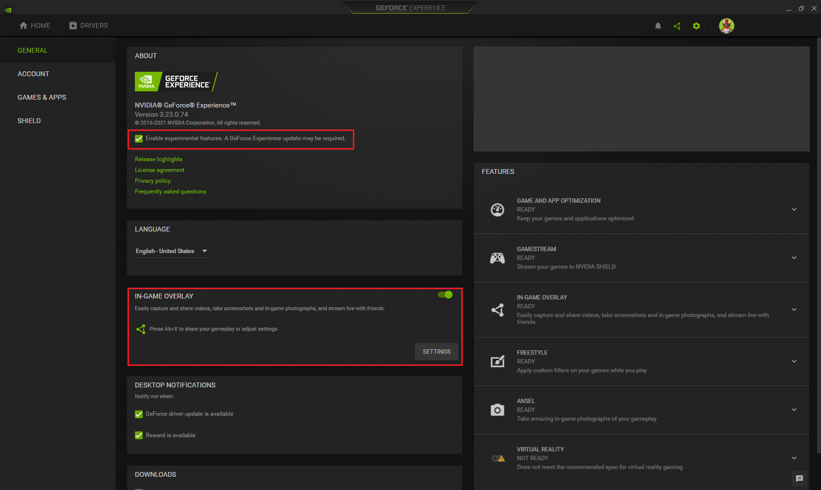Open settings via the green gear icon
This screenshot has width=821, height=490.
coord(696,26)
